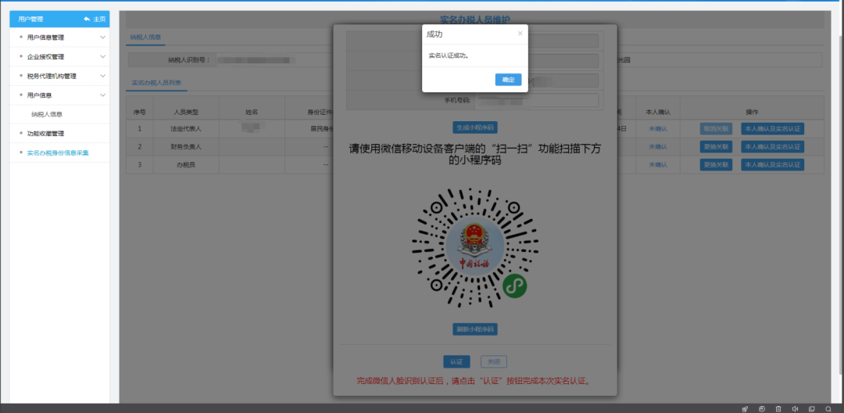Click the 姓名 column header
This screenshot has height=413, width=844.
coord(252,112)
